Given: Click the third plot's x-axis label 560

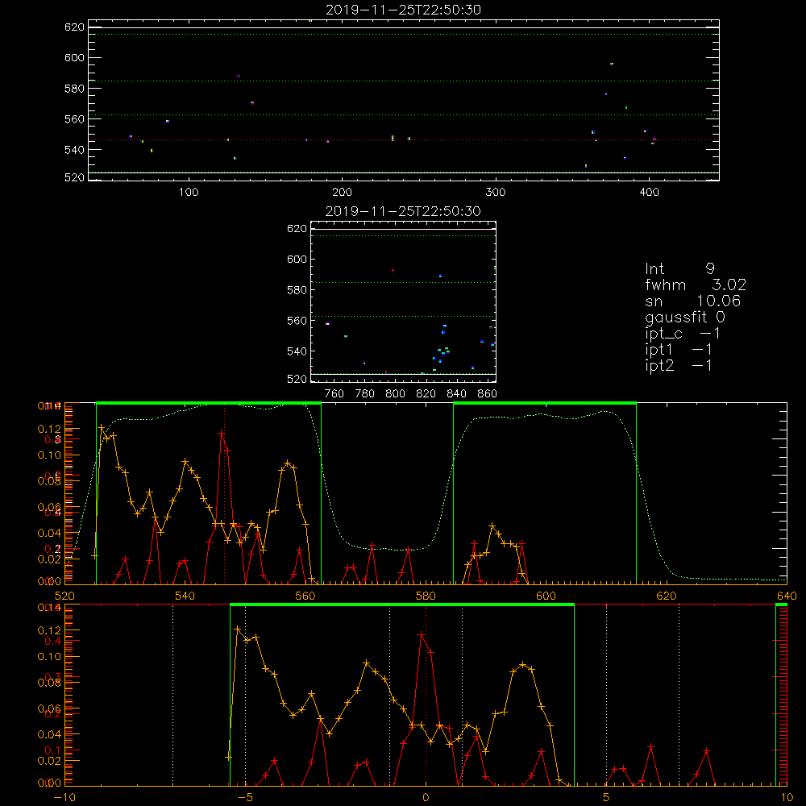Looking at the screenshot, I should click(305, 596).
